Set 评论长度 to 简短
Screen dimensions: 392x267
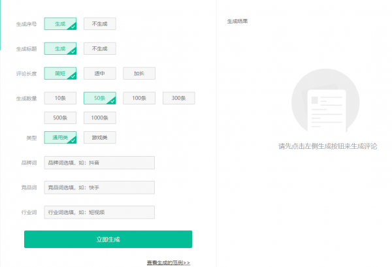(60, 73)
